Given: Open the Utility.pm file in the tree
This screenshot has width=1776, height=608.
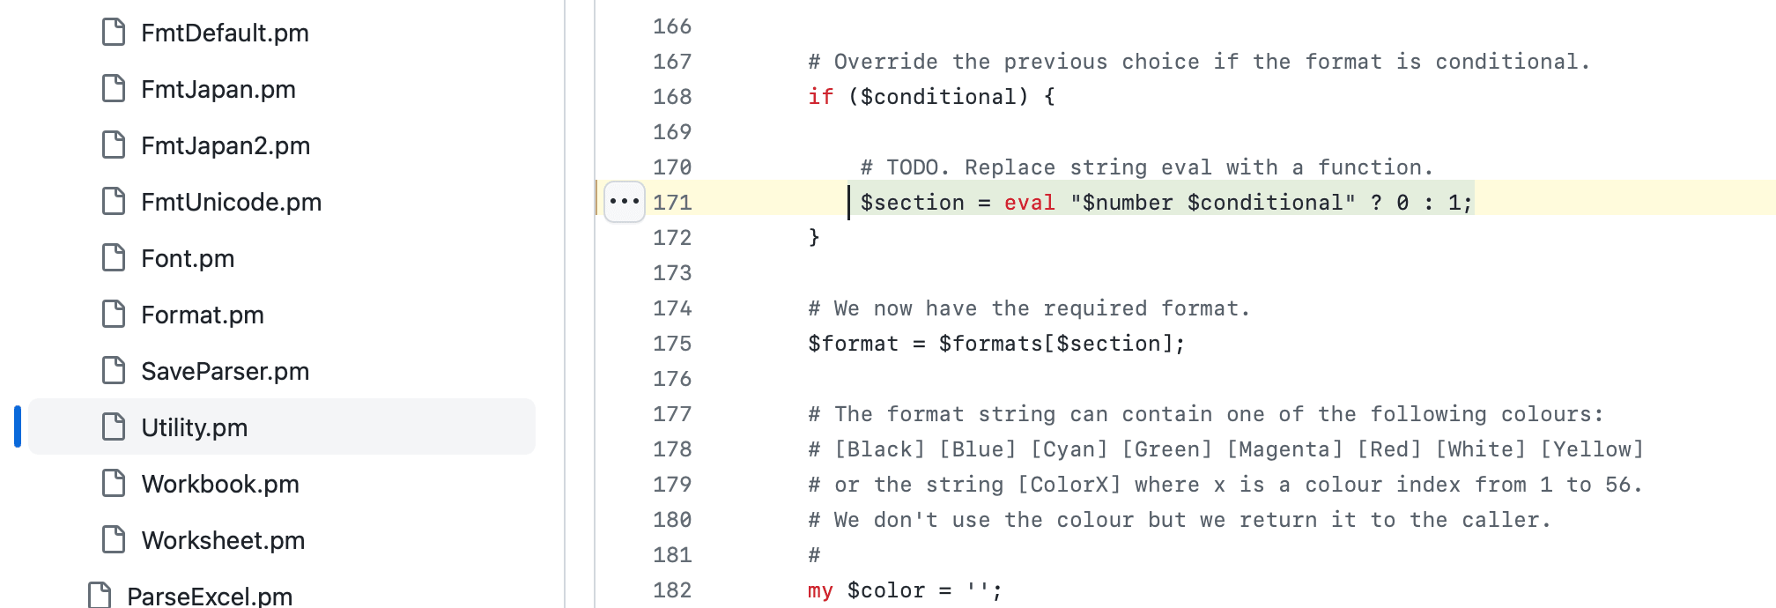Looking at the screenshot, I should pos(196,427).
